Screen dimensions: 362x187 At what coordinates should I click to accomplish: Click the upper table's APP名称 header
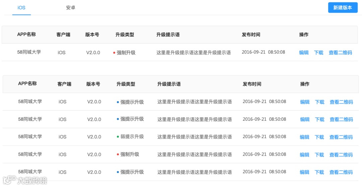coord(26,34)
